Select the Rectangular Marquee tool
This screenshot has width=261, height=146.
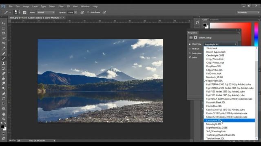coord(4,28)
